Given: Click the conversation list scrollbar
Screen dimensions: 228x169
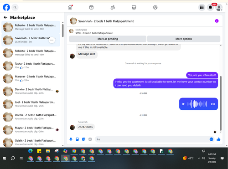Looking at the screenshot, I should pyautogui.click(x=63, y=31).
